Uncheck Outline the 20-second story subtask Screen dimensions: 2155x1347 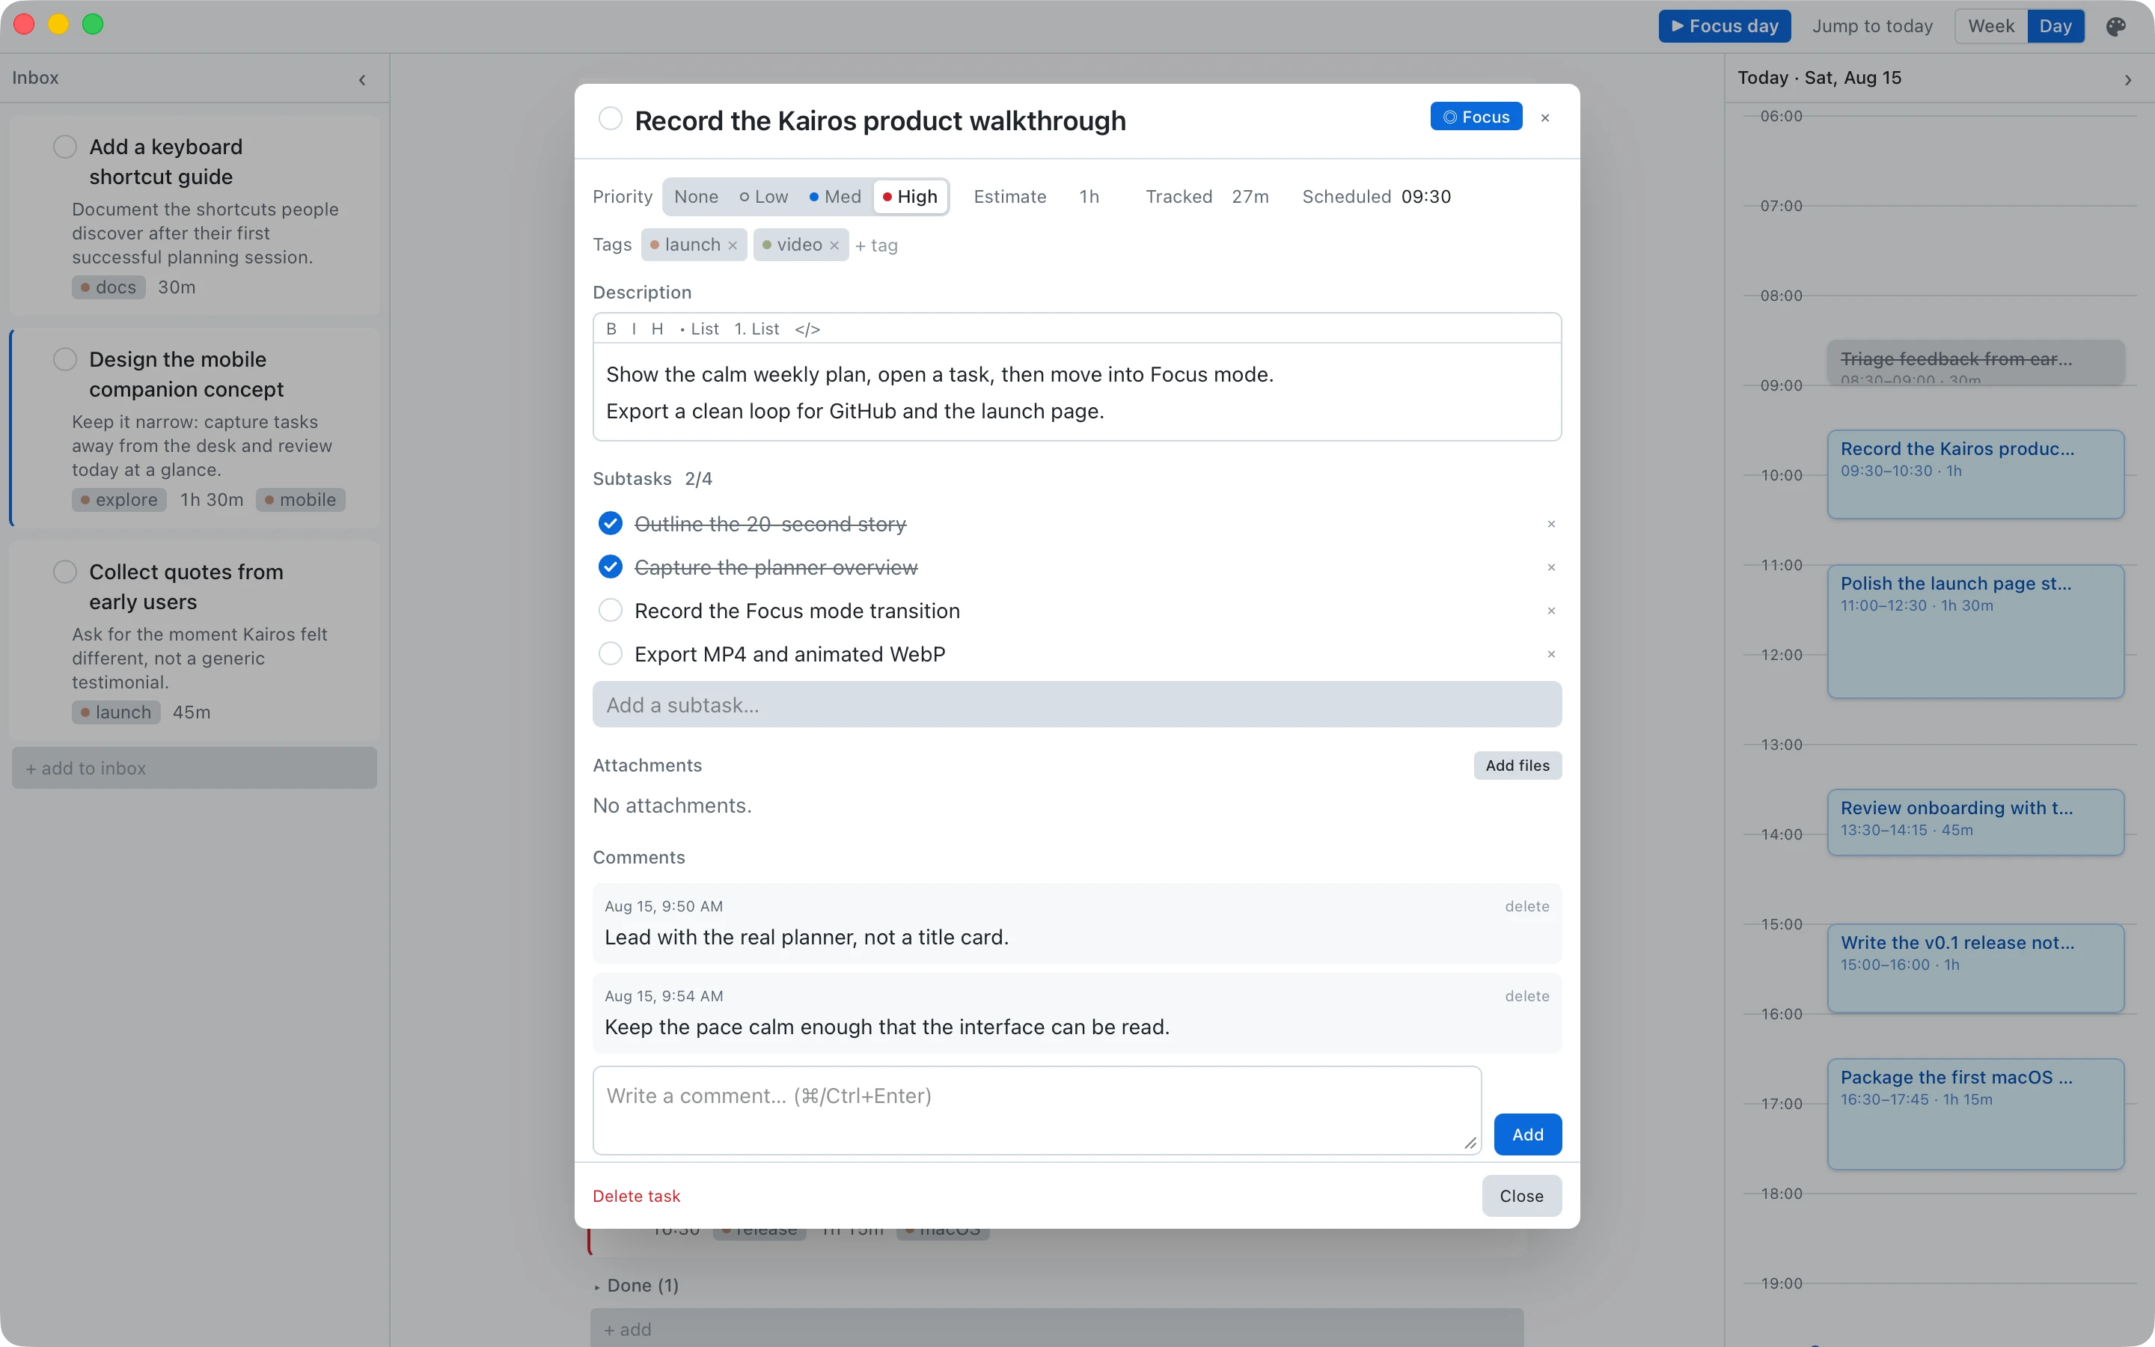click(610, 523)
